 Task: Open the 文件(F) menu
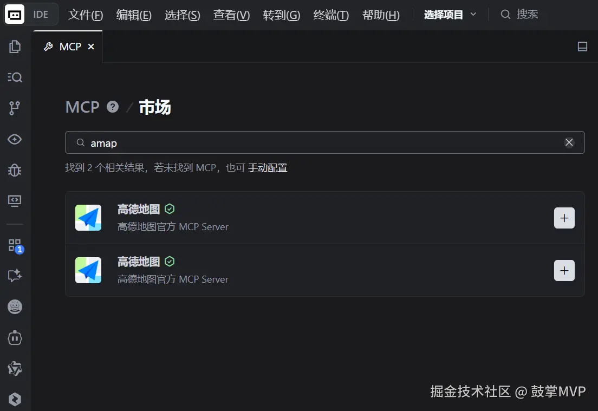click(x=86, y=15)
